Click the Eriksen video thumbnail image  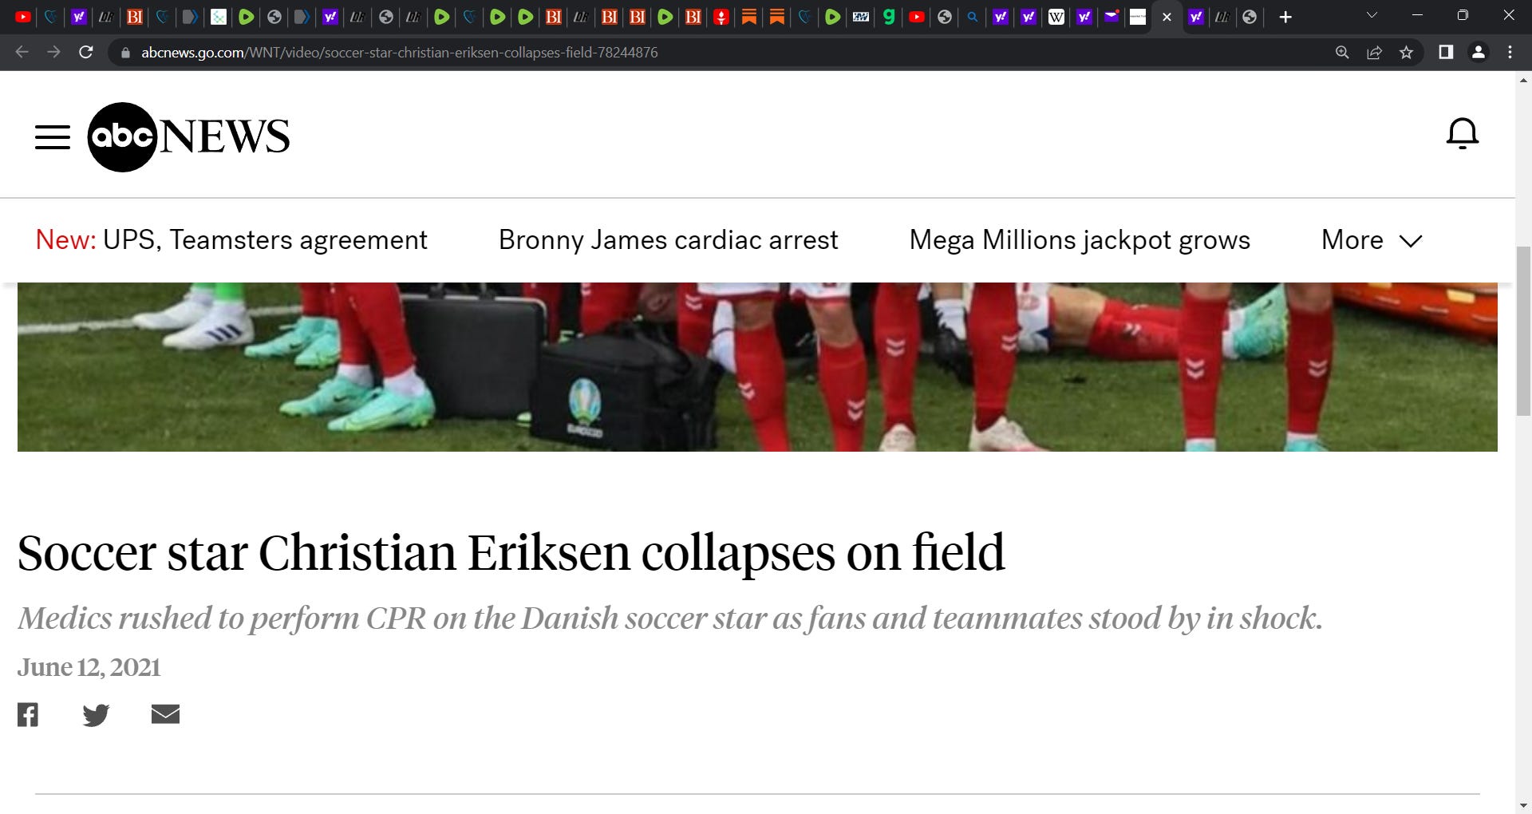[757, 367]
